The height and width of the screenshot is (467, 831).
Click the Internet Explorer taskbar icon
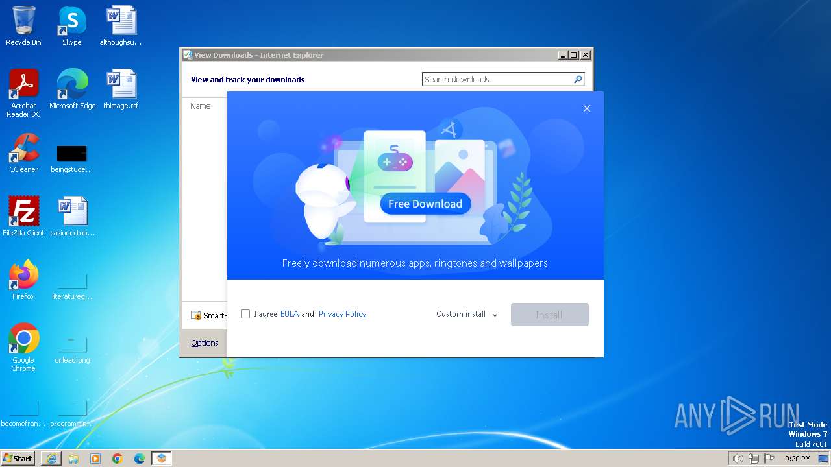pyautogui.click(x=51, y=459)
